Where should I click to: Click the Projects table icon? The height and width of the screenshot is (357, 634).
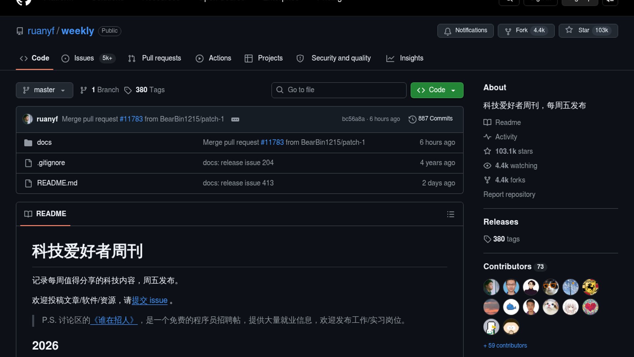point(248,59)
